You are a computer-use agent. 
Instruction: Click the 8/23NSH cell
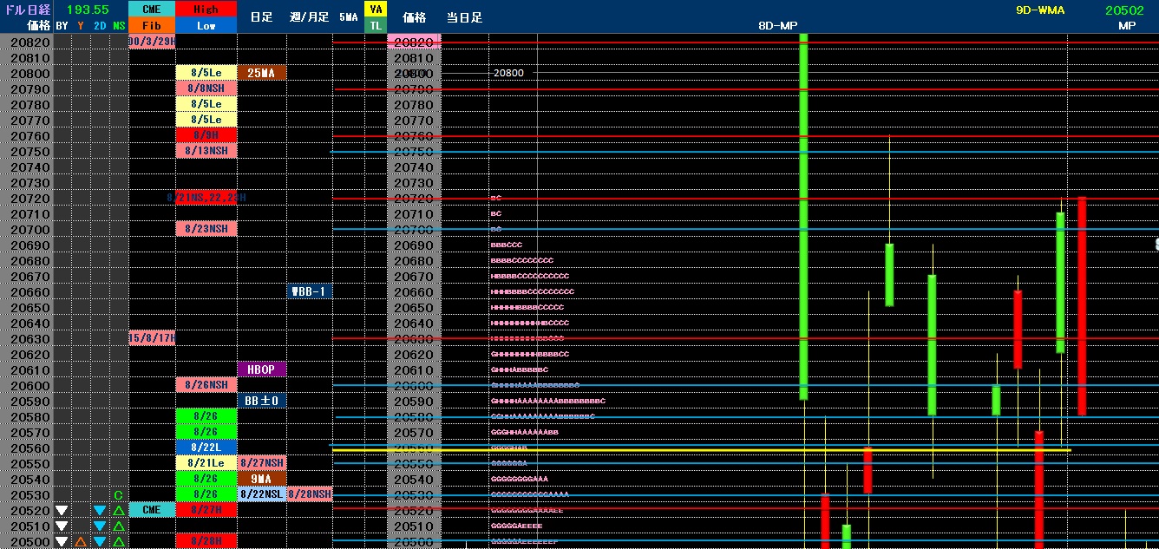pyautogui.click(x=206, y=229)
